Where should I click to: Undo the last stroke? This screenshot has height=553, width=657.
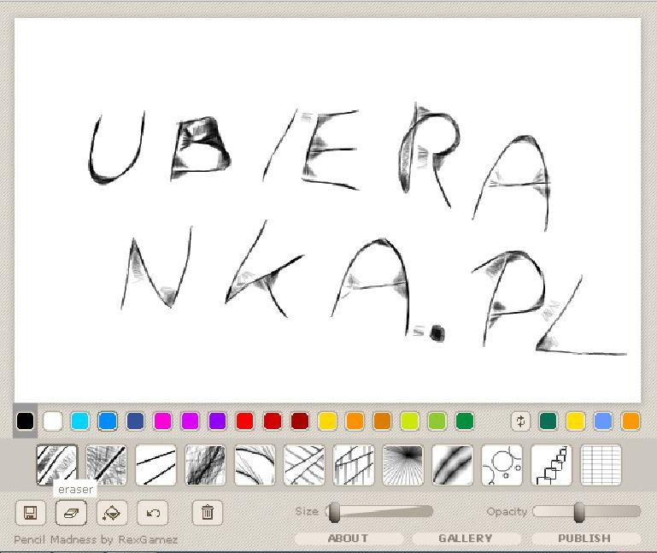coord(153,513)
